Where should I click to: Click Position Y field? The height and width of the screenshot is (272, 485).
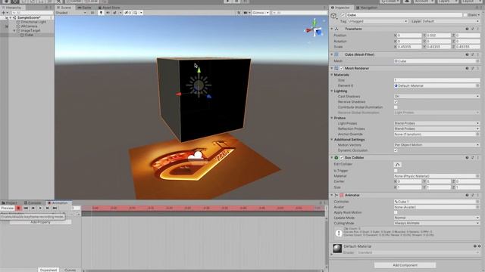pyautogui.click(x=438, y=36)
